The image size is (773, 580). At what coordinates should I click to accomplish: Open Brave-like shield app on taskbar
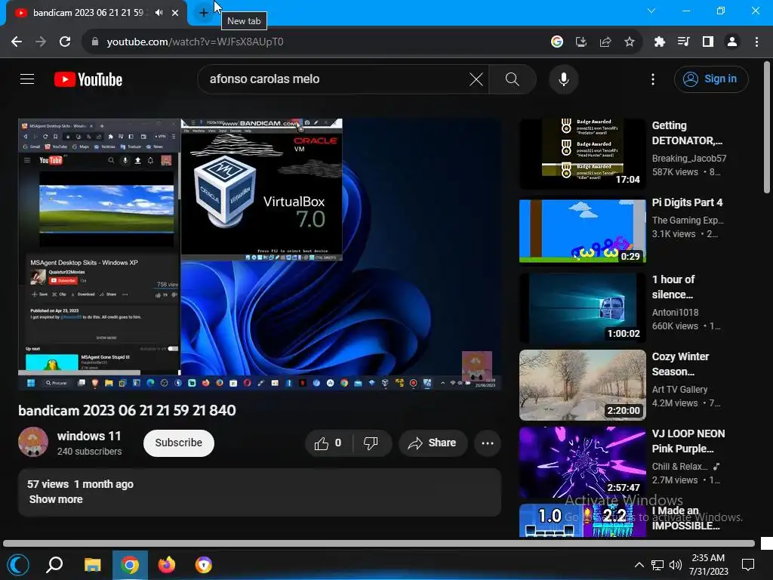[203, 565]
